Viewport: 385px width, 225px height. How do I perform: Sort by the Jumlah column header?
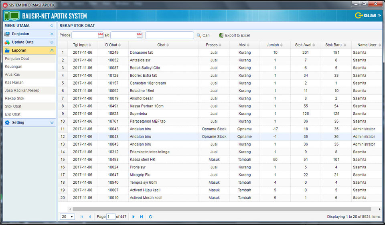pos(273,45)
